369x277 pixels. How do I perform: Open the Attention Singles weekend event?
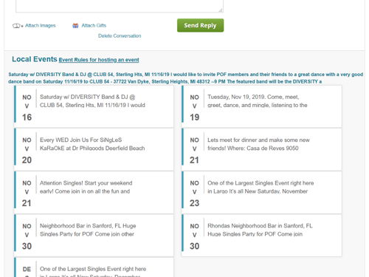pos(94,192)
